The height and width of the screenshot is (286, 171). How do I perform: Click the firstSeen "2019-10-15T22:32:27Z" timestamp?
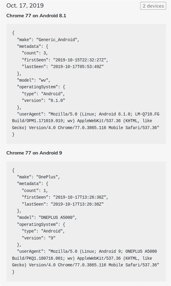point(80,60)
